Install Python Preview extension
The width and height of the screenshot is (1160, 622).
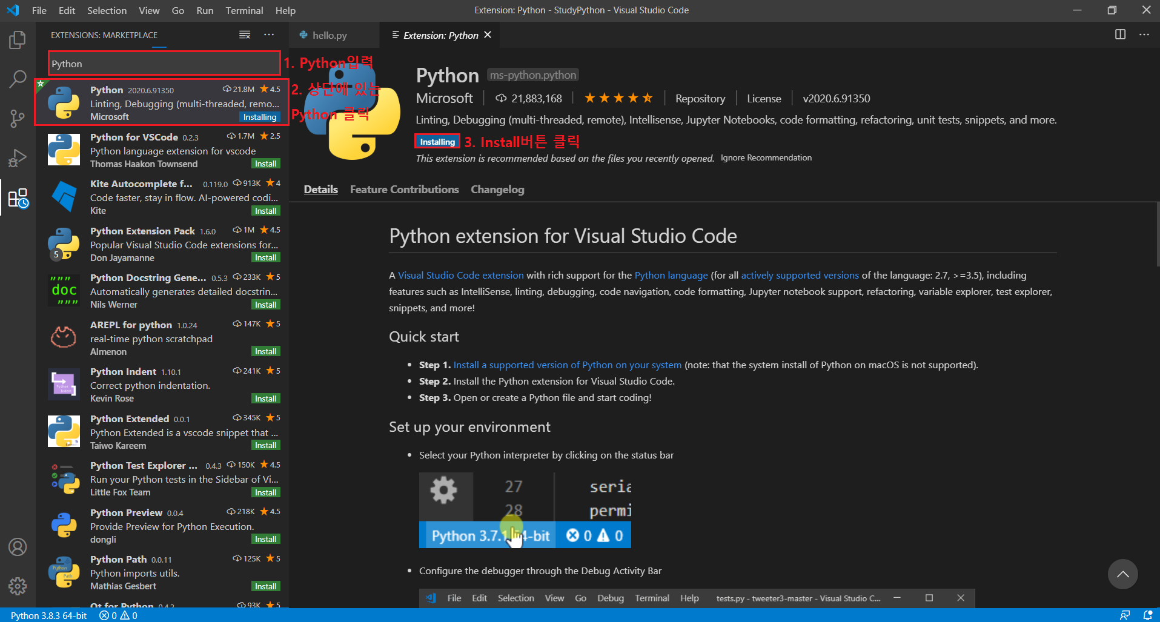tap(265, 540)
